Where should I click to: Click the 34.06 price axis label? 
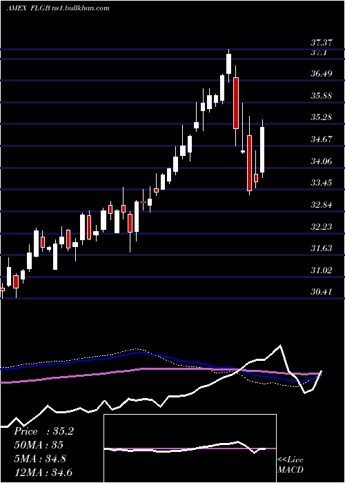(x=321, y=161)
